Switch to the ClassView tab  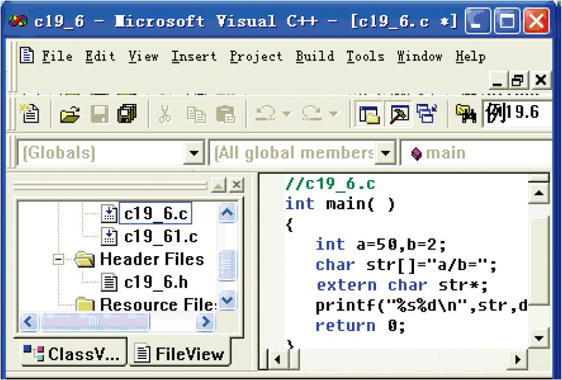(74, 353)
